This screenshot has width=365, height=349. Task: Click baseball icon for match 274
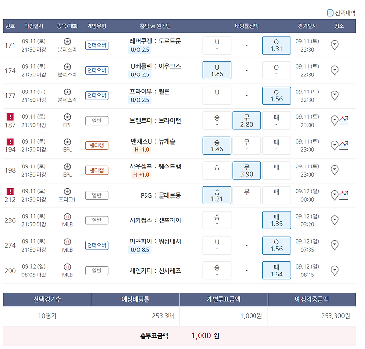(x=67, y=241)
